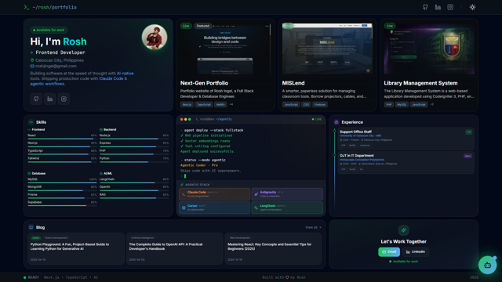Image resolution: width=502 pixels, height=282 pixels.
Task: Click the location pin icon by Caloocan City
Action: point(32,60)
